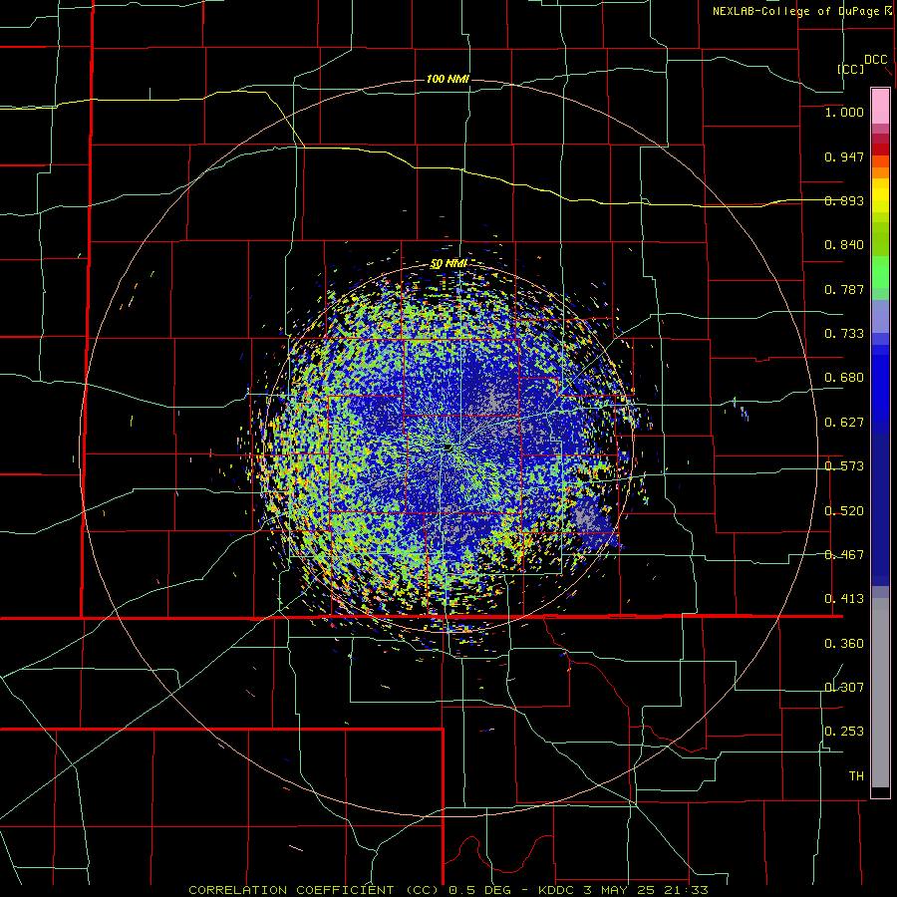This screenshot has height=897, width=897.
Task: Click the 0.840 scale value
Action: click(x=844, y=245)
